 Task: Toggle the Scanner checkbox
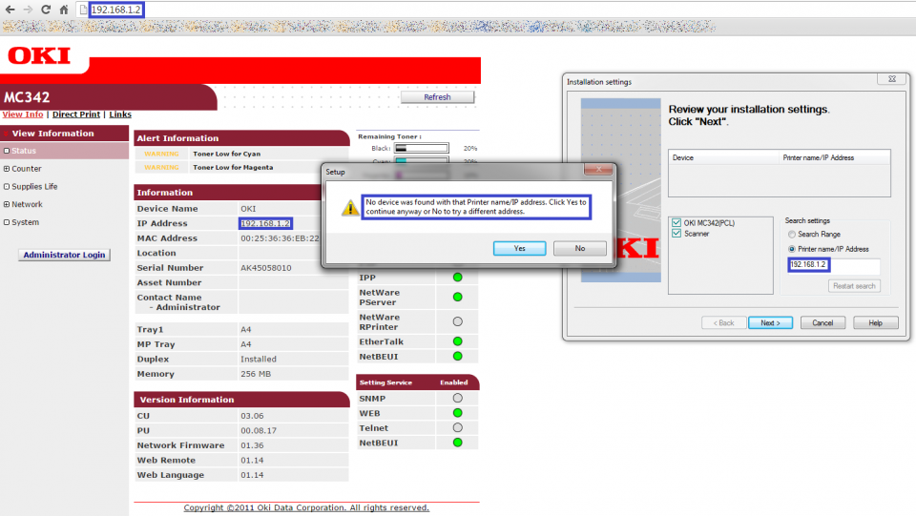(677, 234)
